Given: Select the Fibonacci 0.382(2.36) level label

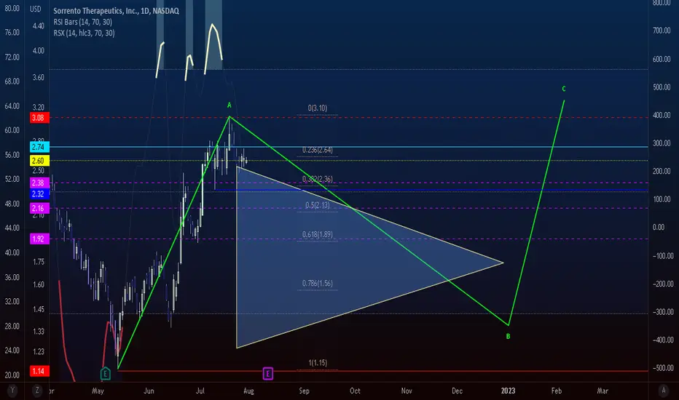Looking at the screenshot, I should (318, 179).
